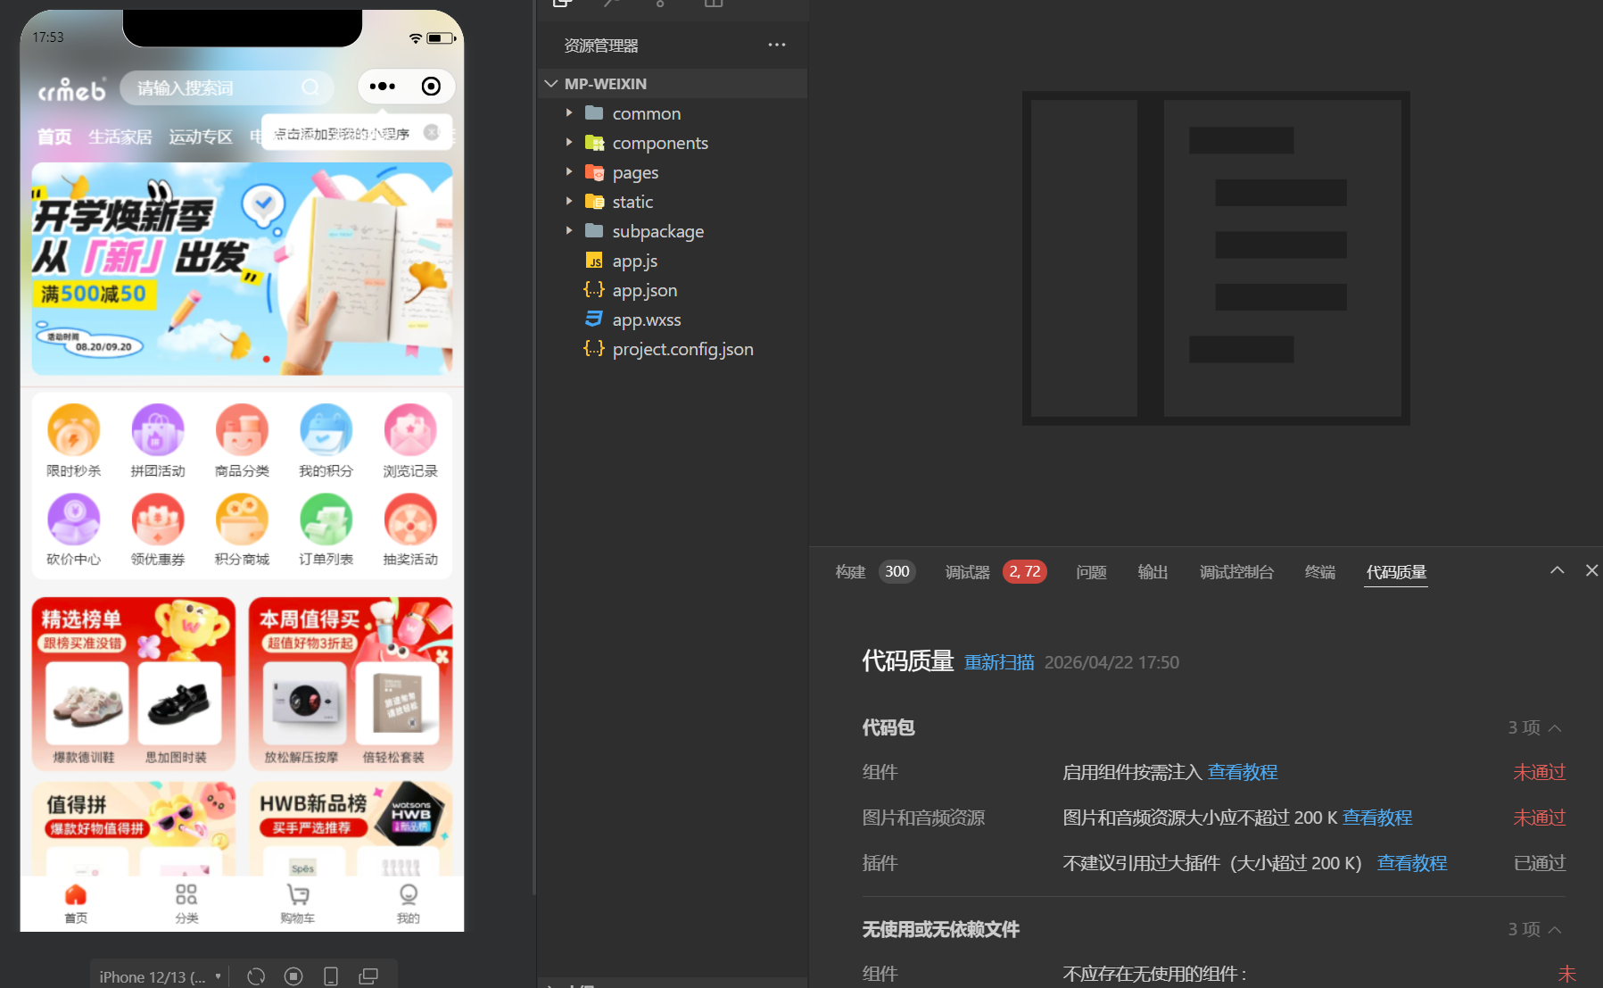Tap the mini program capsule close circle
Image resolution: width=1603 pixels, height=988 pixels.
pos(431,87)
